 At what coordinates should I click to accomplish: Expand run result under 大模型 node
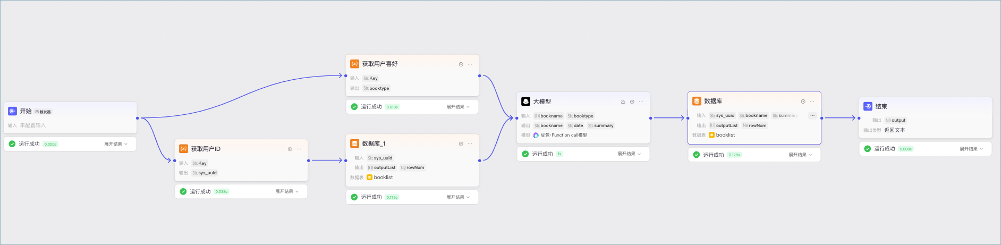[x=629, y=154]
